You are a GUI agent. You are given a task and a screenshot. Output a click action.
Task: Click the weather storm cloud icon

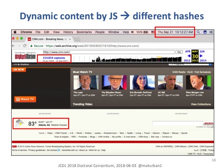pos(20,123)
